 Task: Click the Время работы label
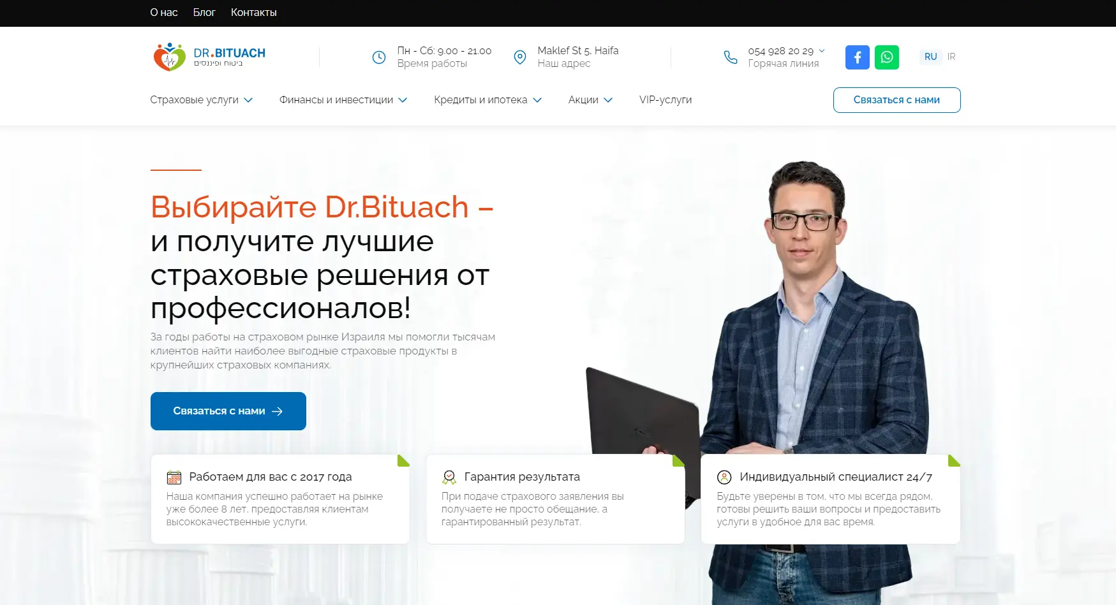[432, 64]
